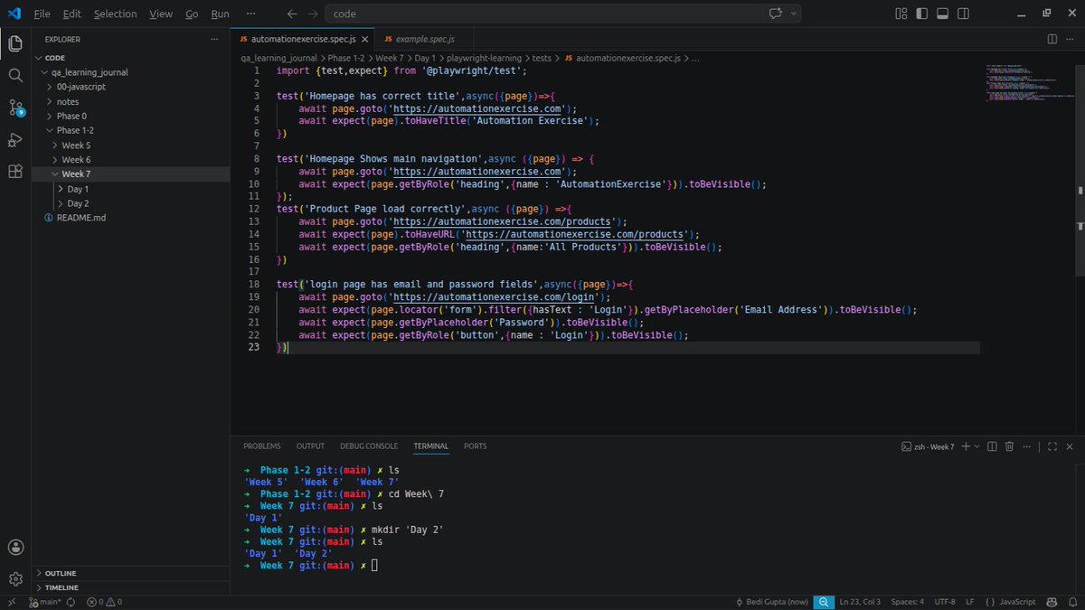The height and width of the screenshot is (610, 1085).
Task: Open the Edit menu
Action: click(x=72, y=14)
